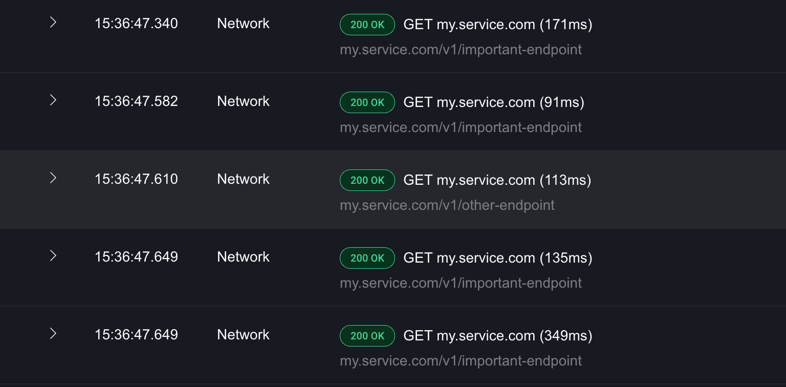Screen dimensions: 786x387
Task: Open the my.service.com/v1/other-endpoint URL
Action: pyautogui.click(x=447, y=205)
